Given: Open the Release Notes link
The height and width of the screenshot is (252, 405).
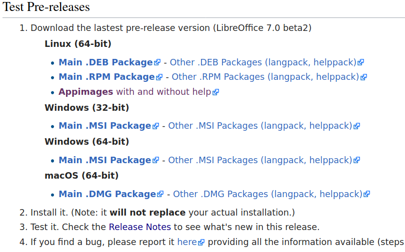Looking at the screenshot, I should (139, 227).
